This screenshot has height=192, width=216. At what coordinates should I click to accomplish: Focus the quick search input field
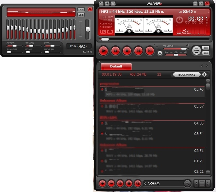(x=164, y=183)
